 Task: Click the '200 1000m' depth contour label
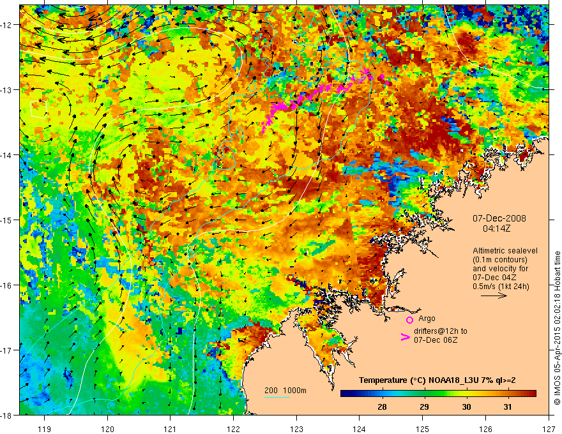click(285, 391)
